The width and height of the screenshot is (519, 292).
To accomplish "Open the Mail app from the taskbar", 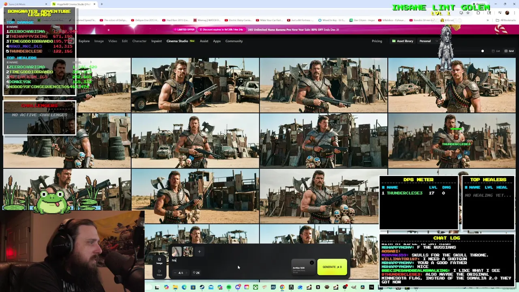I will (211, 287).
